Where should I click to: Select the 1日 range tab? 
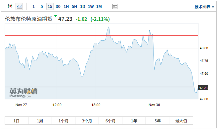[x=17, y=121]
